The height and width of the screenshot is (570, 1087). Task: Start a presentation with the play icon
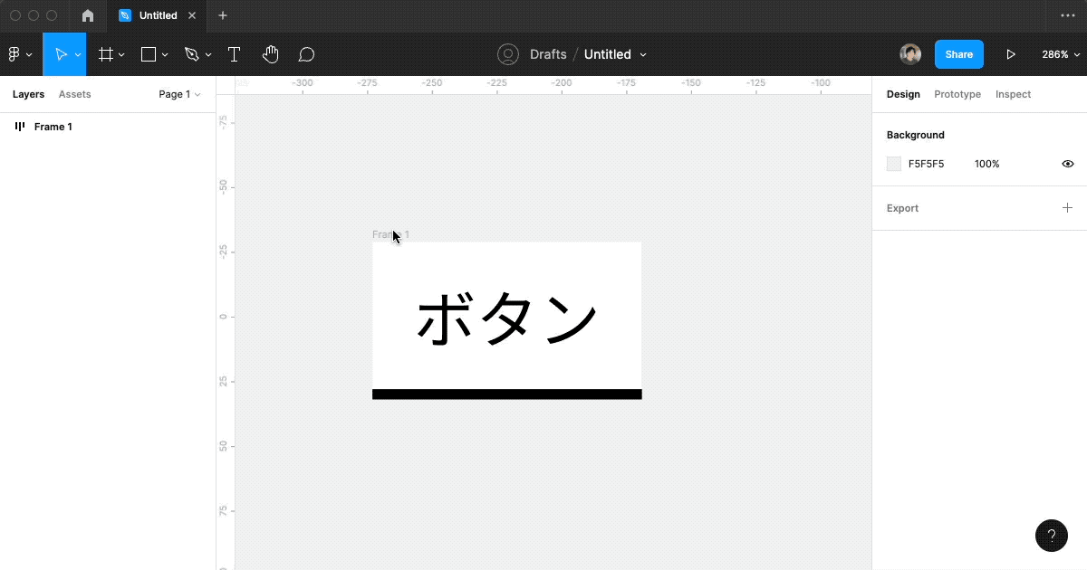point(1012,53)
